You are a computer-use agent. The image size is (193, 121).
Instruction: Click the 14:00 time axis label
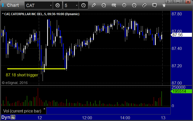125,118
